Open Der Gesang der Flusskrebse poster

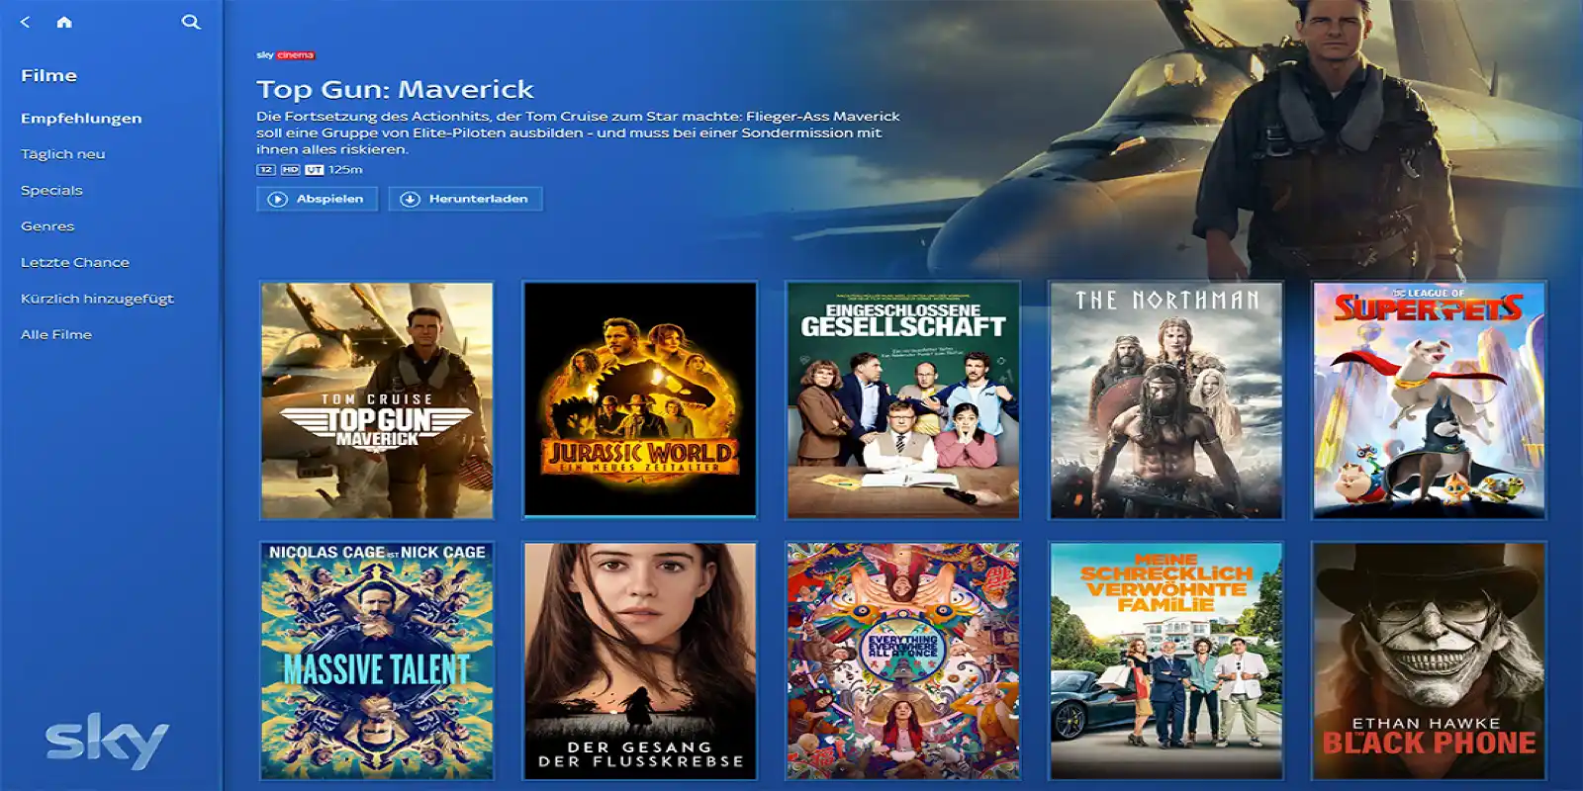(x=639, y=660)
